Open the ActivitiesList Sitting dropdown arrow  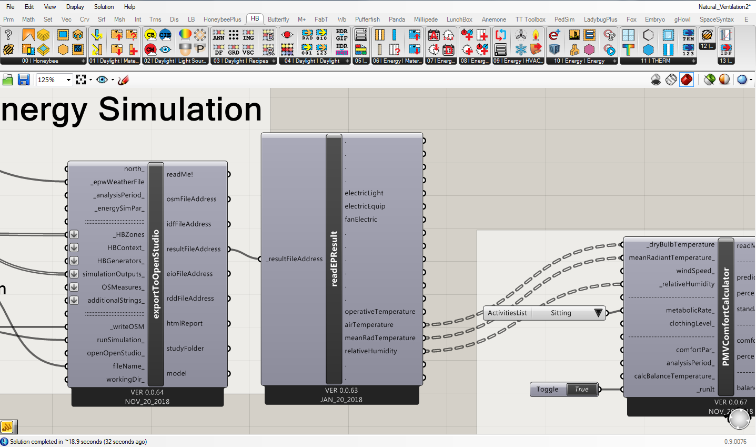598,313
